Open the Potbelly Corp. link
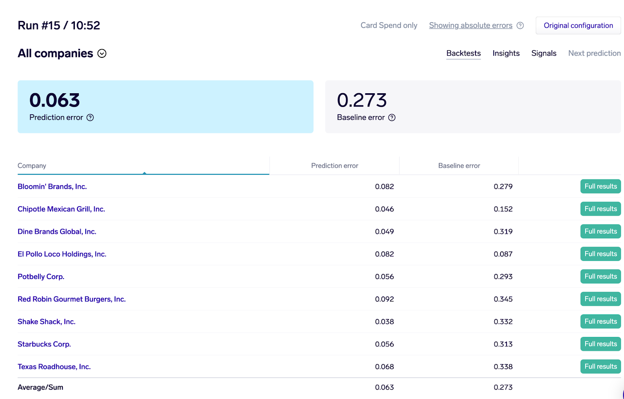Image resolution: width=624 pixels, height=399 pixels. pos(41,277)
